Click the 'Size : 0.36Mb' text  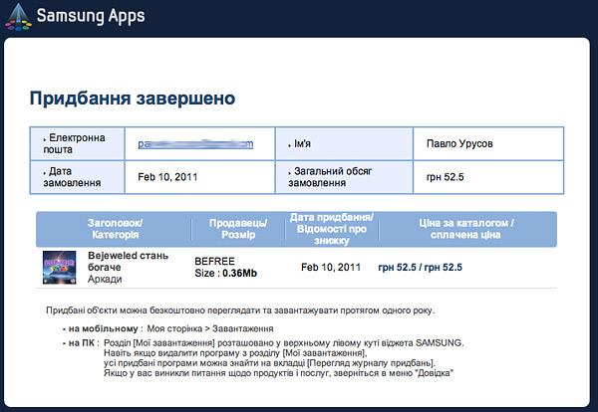226,274
